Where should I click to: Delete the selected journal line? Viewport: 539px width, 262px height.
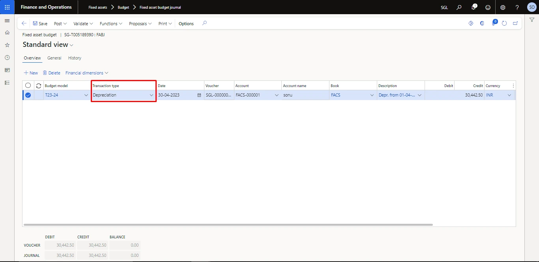point(52,73)
